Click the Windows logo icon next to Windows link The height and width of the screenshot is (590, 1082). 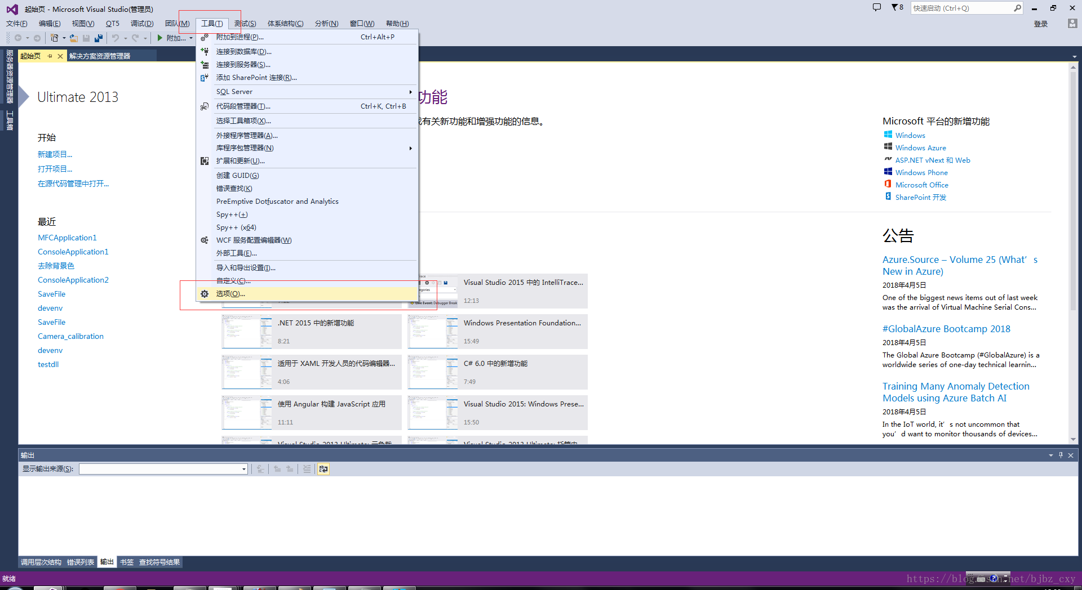coord(888,135)
